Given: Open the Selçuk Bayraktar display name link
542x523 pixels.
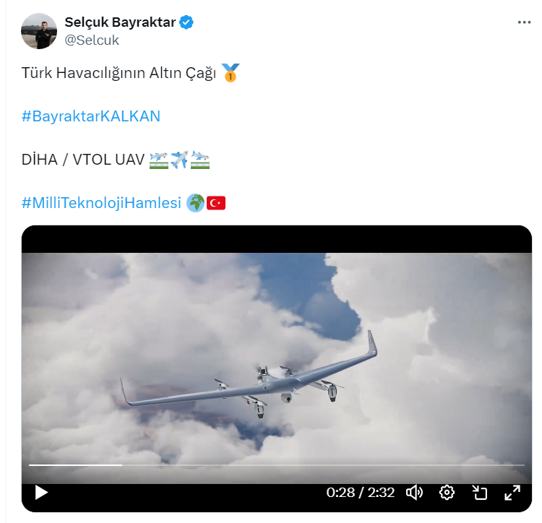Looking at the screenshot, I should pyautogui.click(x=120, y=22).
